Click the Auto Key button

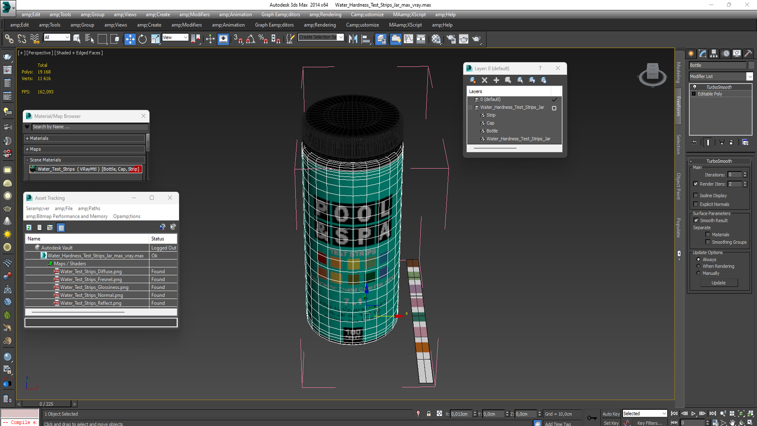[611, 414]
